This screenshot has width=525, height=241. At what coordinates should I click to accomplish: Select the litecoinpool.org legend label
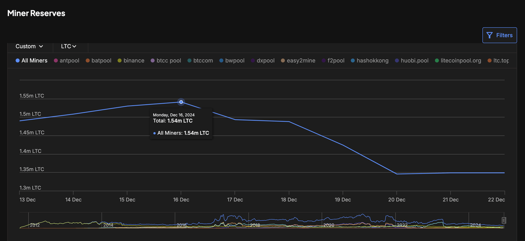(461, 61)
